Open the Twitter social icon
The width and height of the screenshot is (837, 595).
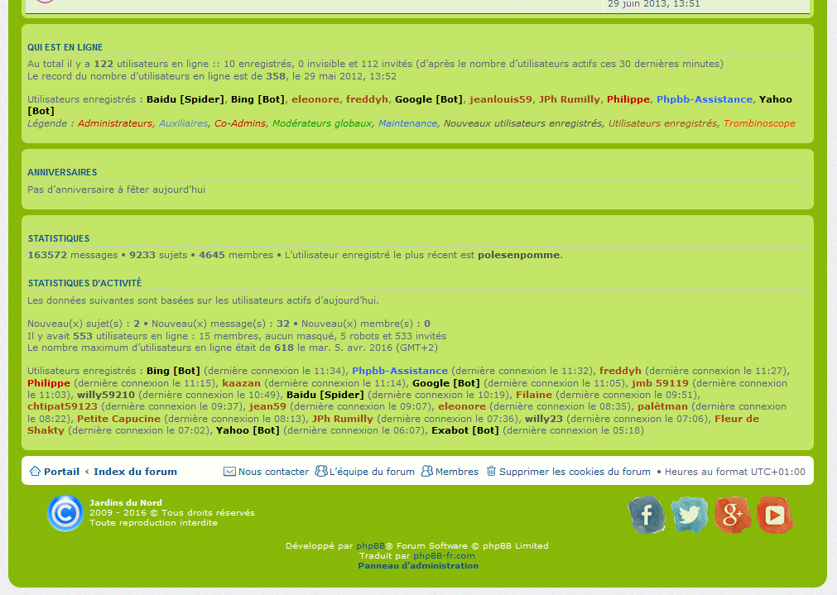690,515
